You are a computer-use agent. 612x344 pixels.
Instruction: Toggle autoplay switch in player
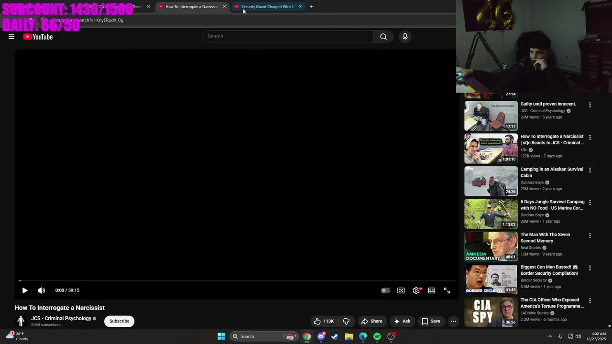(x=385, y=290)
